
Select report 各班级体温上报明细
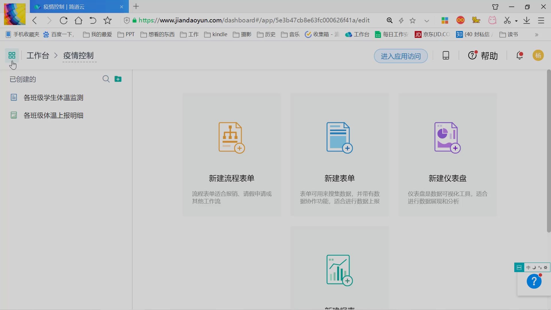point(53,115)
